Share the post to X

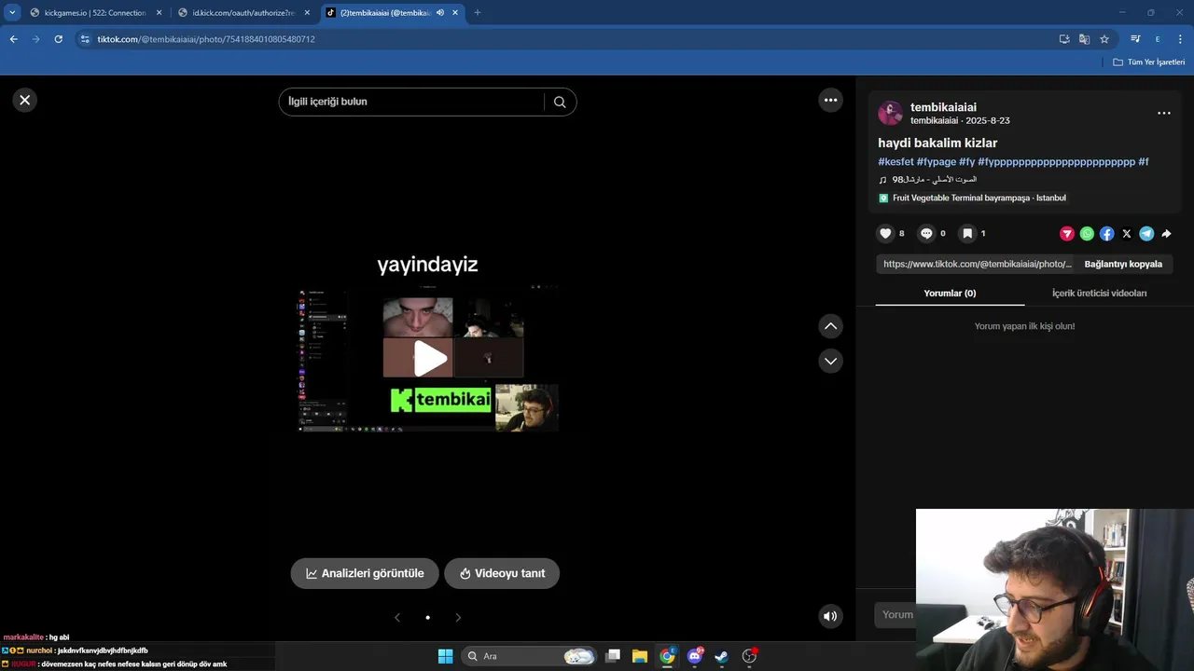(1127, 234)
